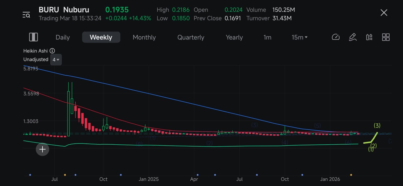This screenshot has height=186, width=403.
Task: Click the Trading Mar 18 15:33:24 status
Action: click(x=70, y=18)
